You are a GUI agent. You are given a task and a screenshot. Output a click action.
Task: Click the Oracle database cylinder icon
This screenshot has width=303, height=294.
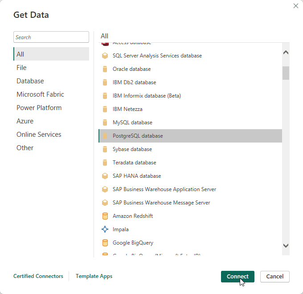[105, 69]
